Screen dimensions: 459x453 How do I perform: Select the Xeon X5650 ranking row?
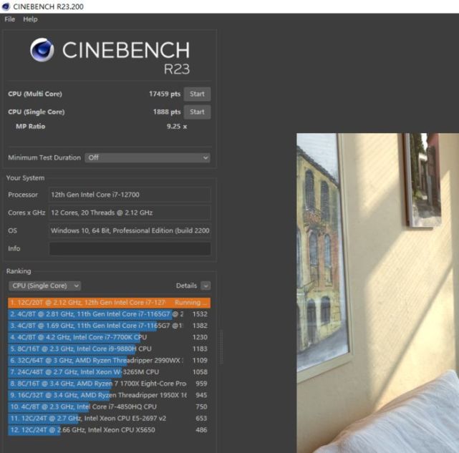pos(109,430)
